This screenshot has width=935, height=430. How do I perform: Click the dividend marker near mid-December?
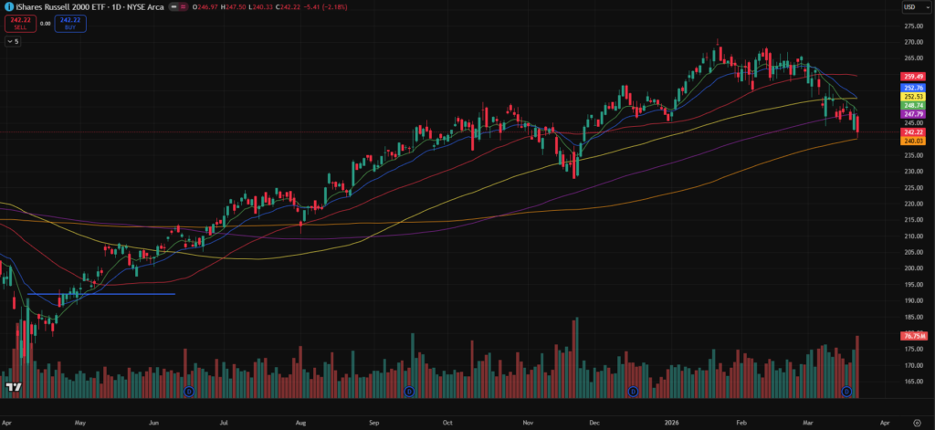[633, 392]
